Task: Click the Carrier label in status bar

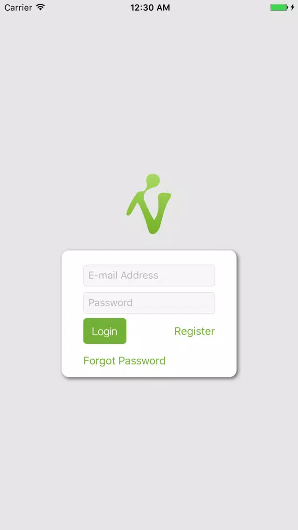Action: coord(18,7)
